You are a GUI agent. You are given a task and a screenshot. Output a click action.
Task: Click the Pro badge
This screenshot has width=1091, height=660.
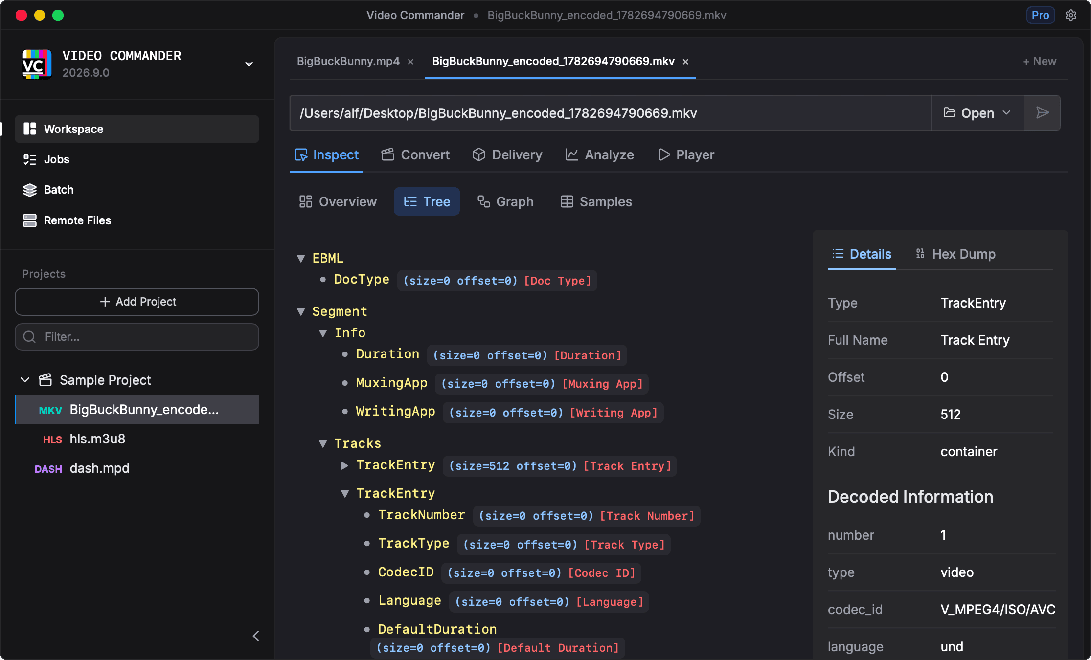click(x=1040, y=15)
